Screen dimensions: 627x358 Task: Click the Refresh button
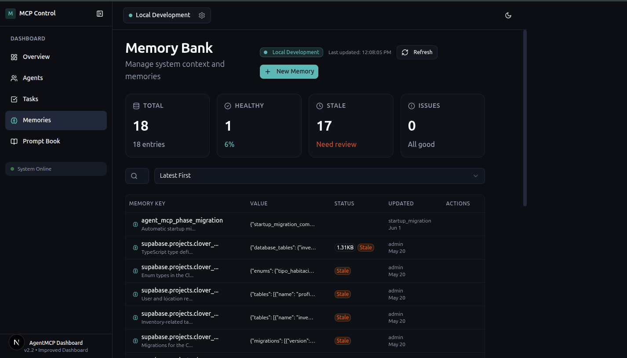(416, 52)
